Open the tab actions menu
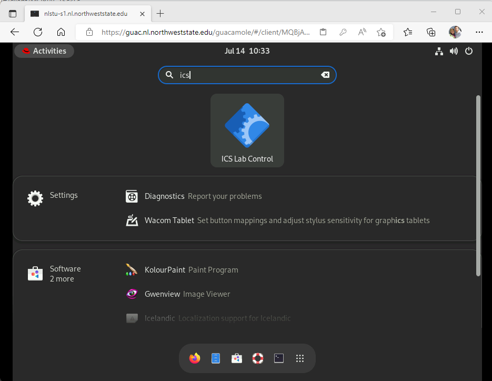The image size is (492, 381). pos(13,14)
